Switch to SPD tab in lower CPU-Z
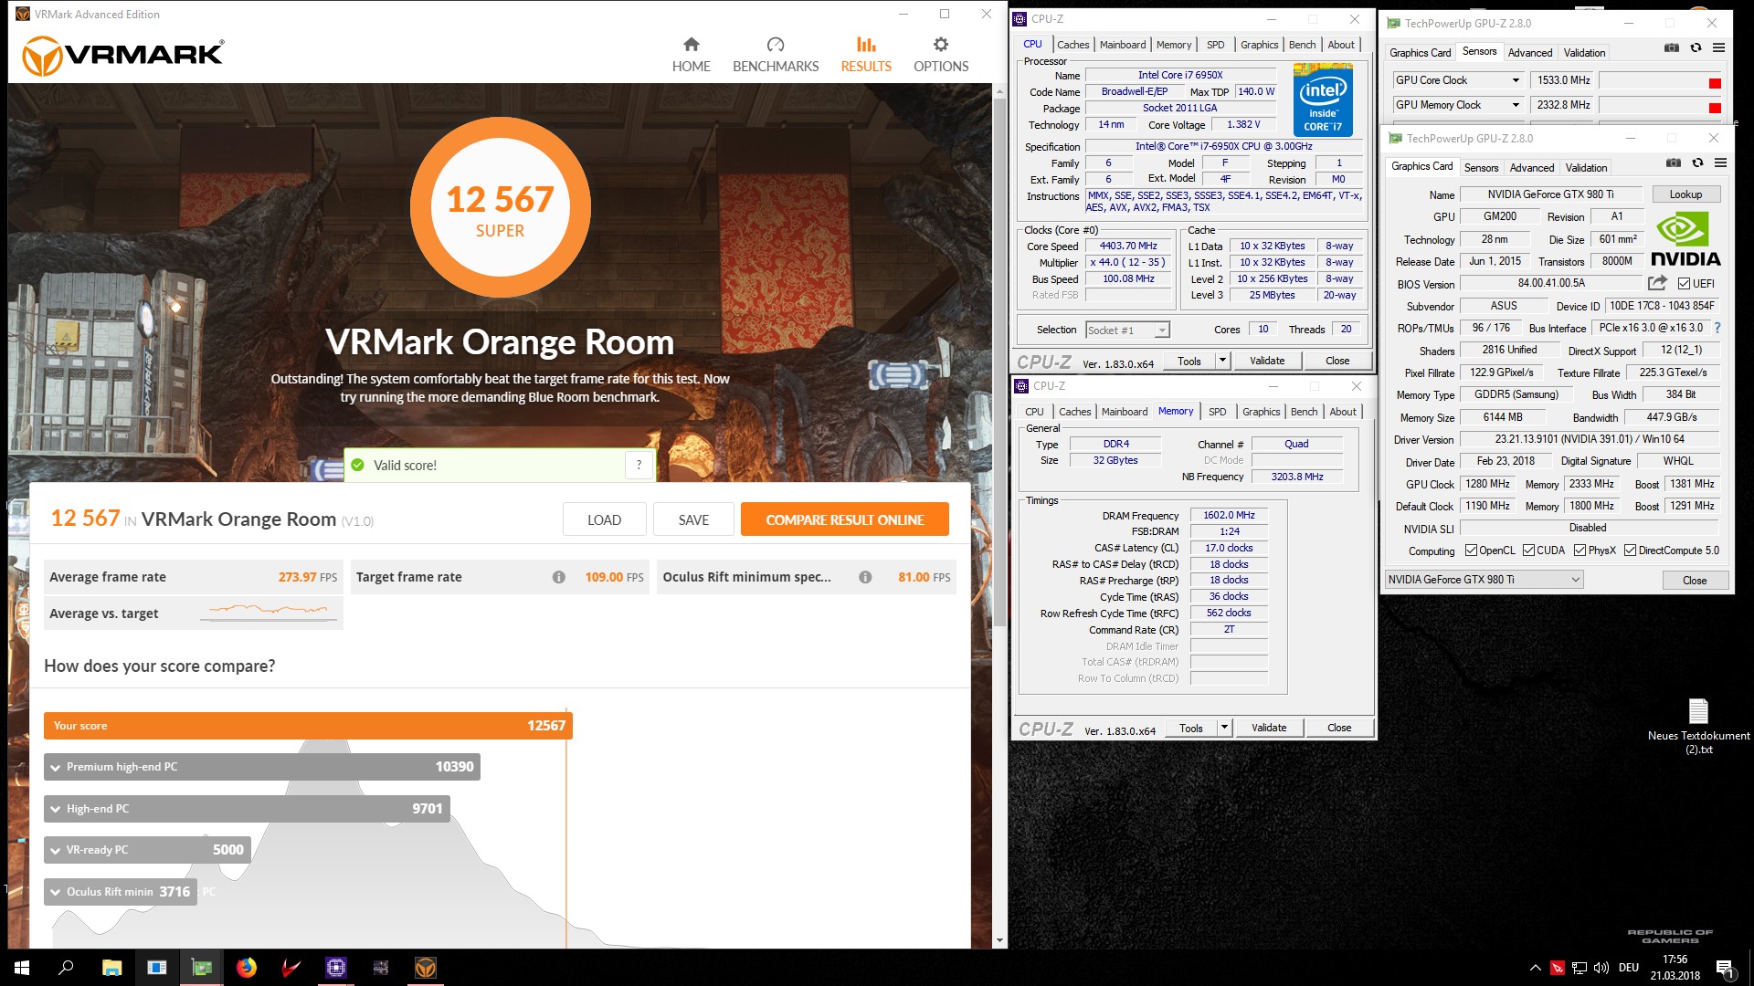Screen dimensions: 1754x986 coord(1217,412)
